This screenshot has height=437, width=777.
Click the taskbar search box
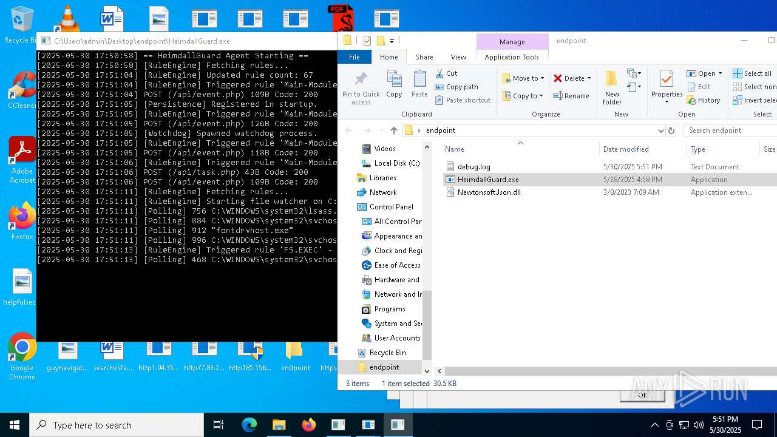pyautogui.click(x=117, y=425)
